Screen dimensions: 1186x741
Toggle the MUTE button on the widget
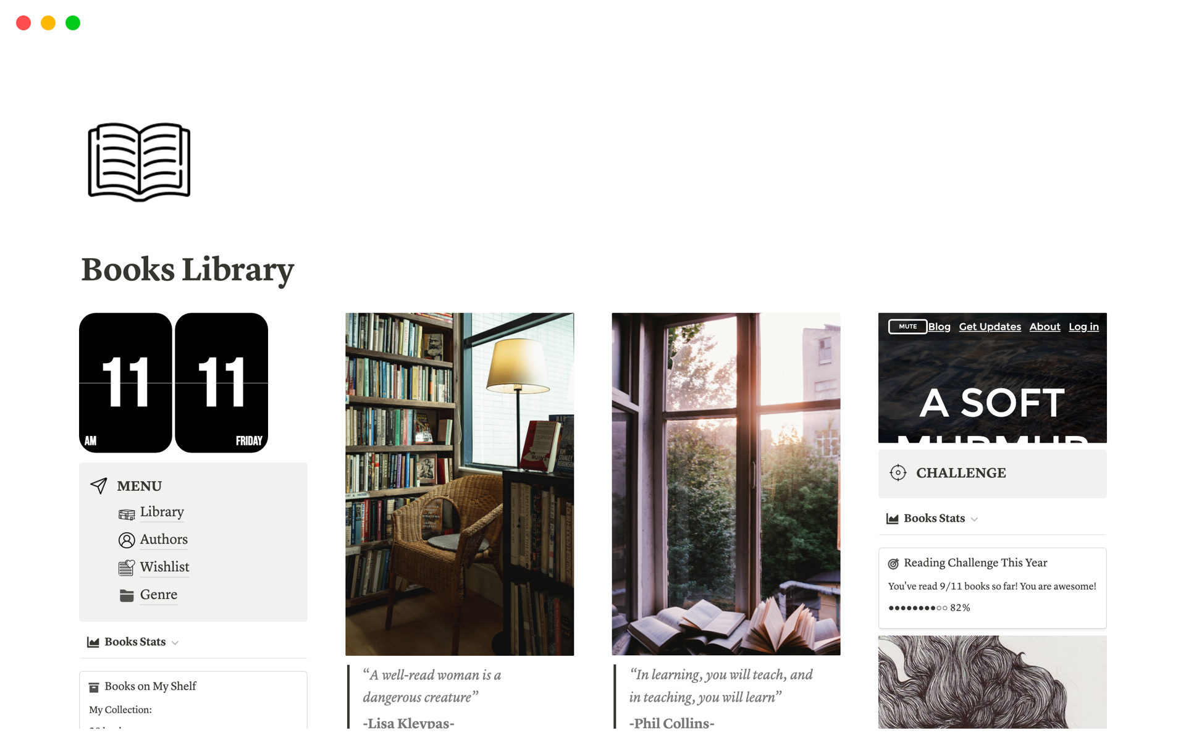click(x=907, y=327)
